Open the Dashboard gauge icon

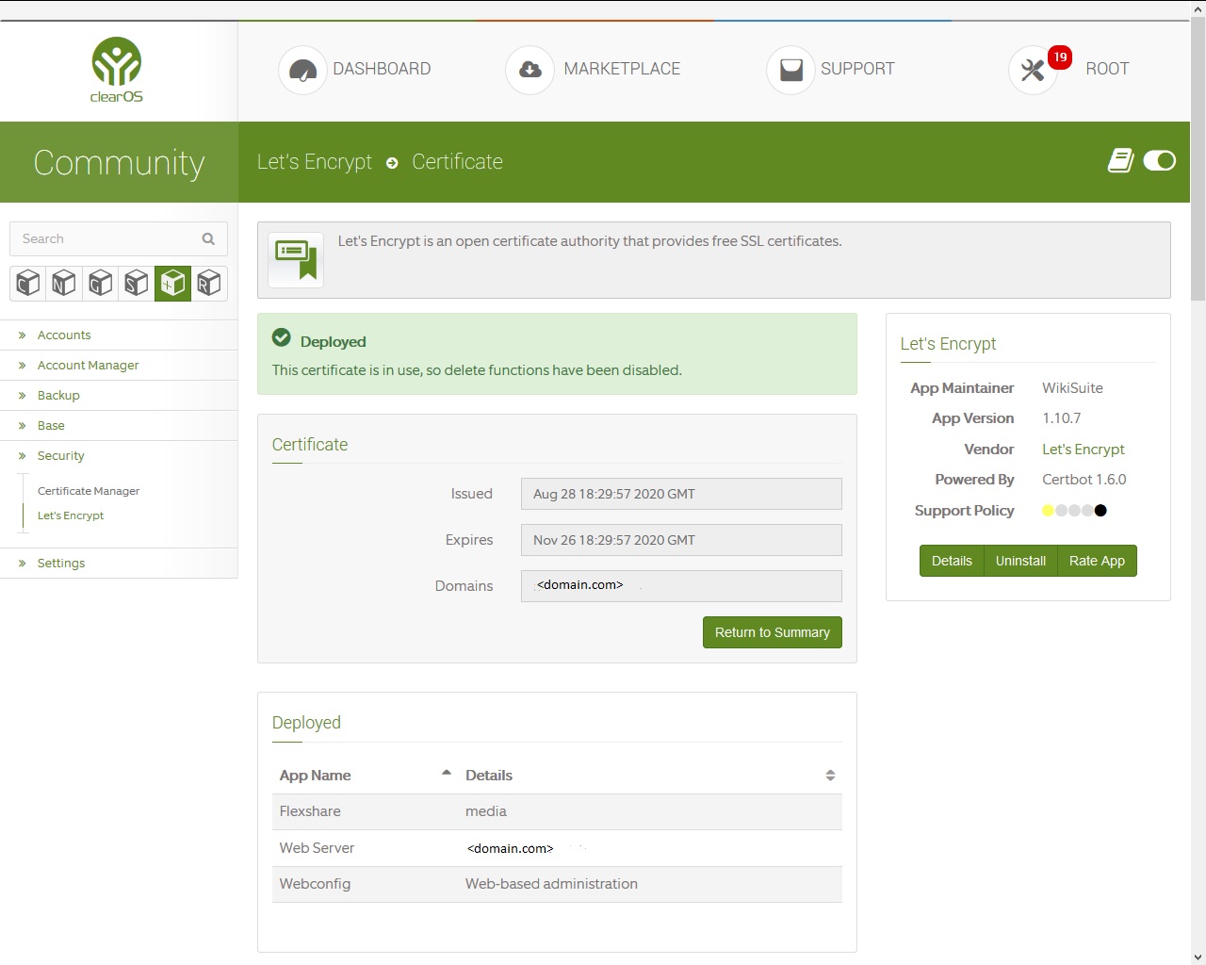pos(302,70)
